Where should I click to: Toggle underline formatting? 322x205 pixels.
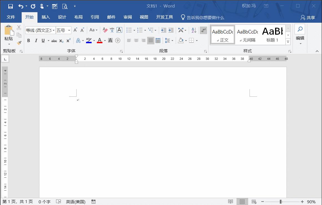pyautogui.click(x=43, y=40)
